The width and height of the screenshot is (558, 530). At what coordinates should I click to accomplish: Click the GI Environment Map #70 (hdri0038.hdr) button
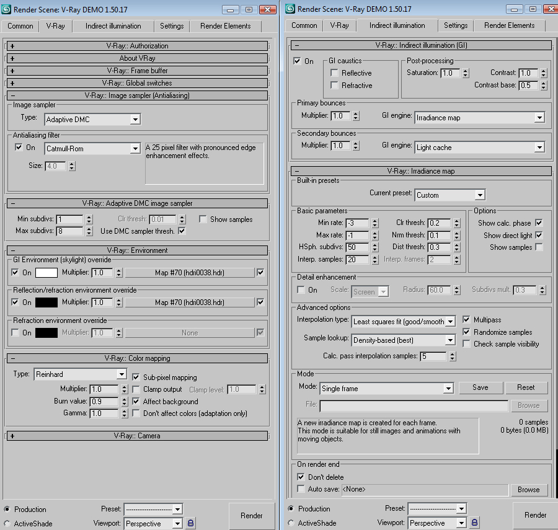(x=190, y=273)
